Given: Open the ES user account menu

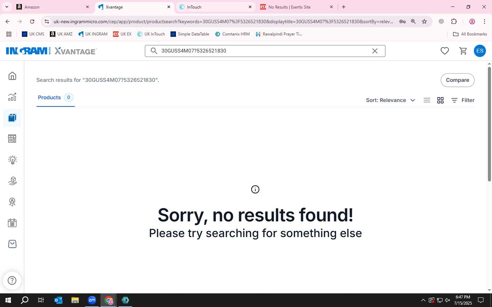Looking at the screenshot, I should 480,51.
